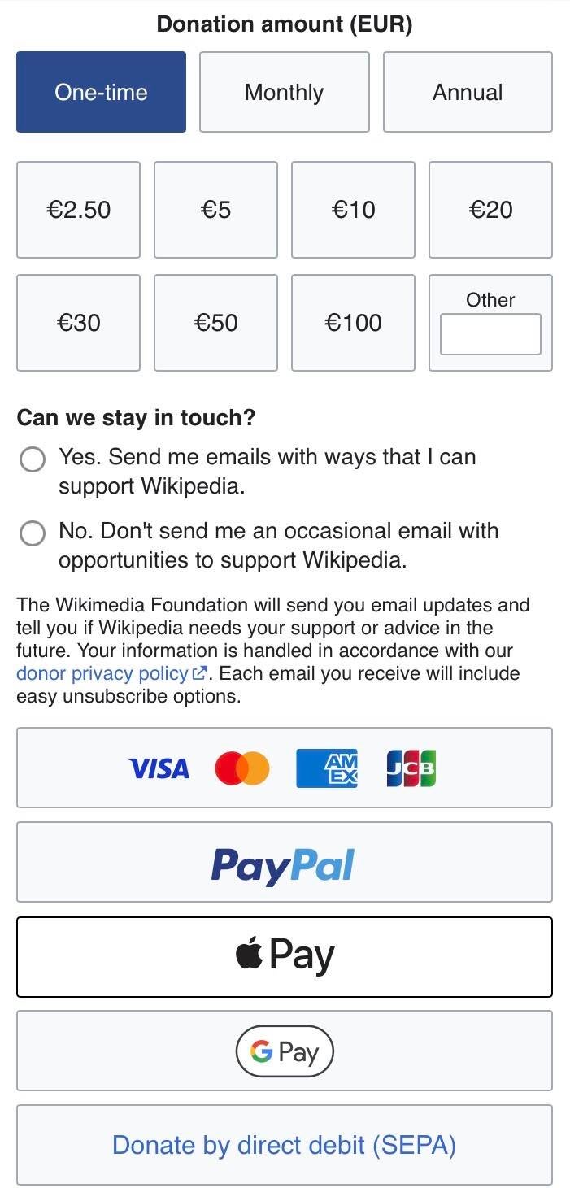This screenshot has height=1188, width=570.
Task: Select the One-time donation tab
Action: (101, 92)
